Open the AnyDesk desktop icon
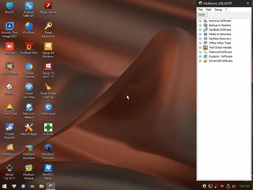This screenshot has width=253, height=190. click(10, 48)
